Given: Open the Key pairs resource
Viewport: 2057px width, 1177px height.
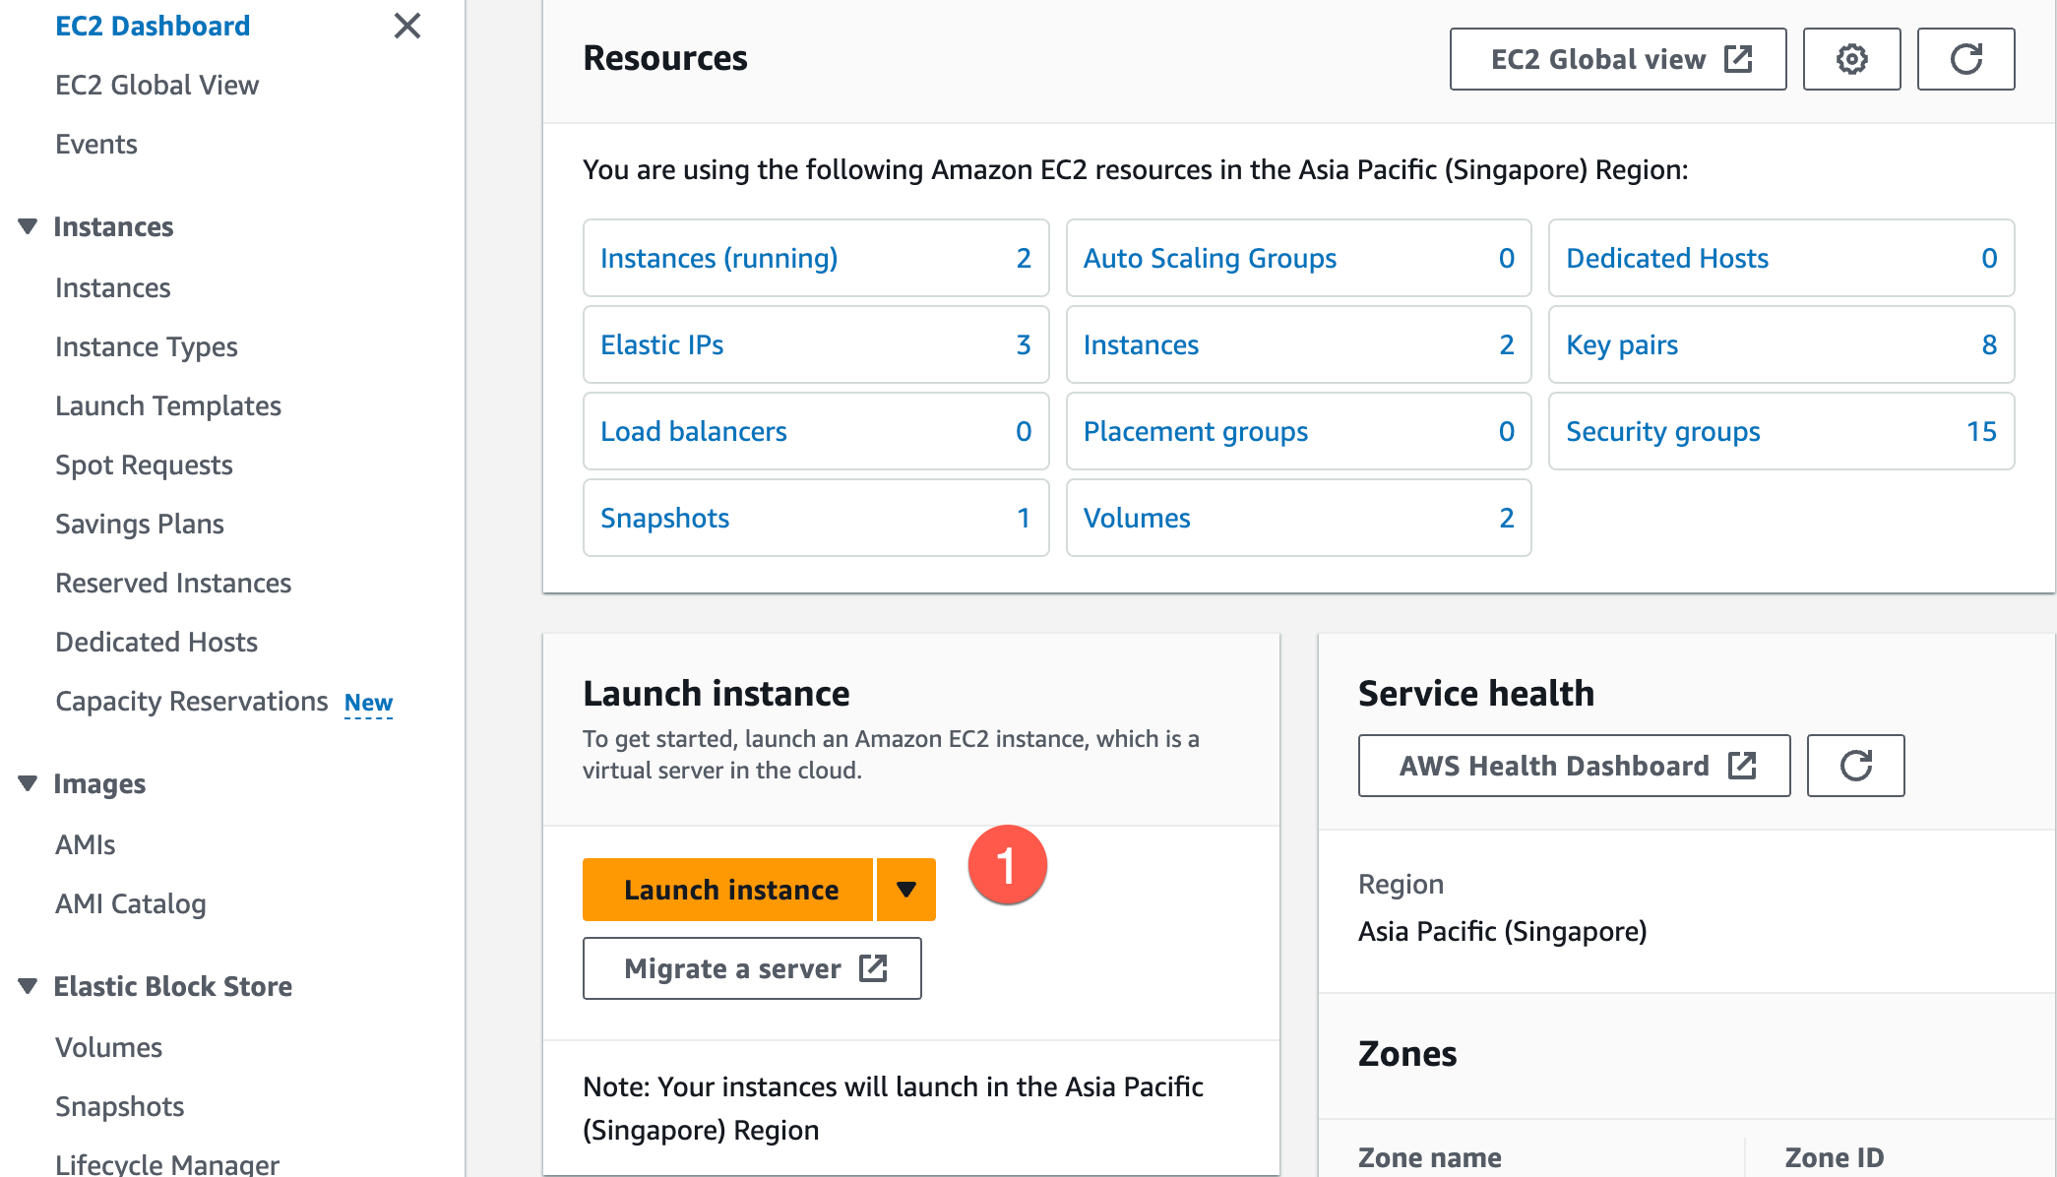Looking at the screenshot, I should (x=1621, y=344).
